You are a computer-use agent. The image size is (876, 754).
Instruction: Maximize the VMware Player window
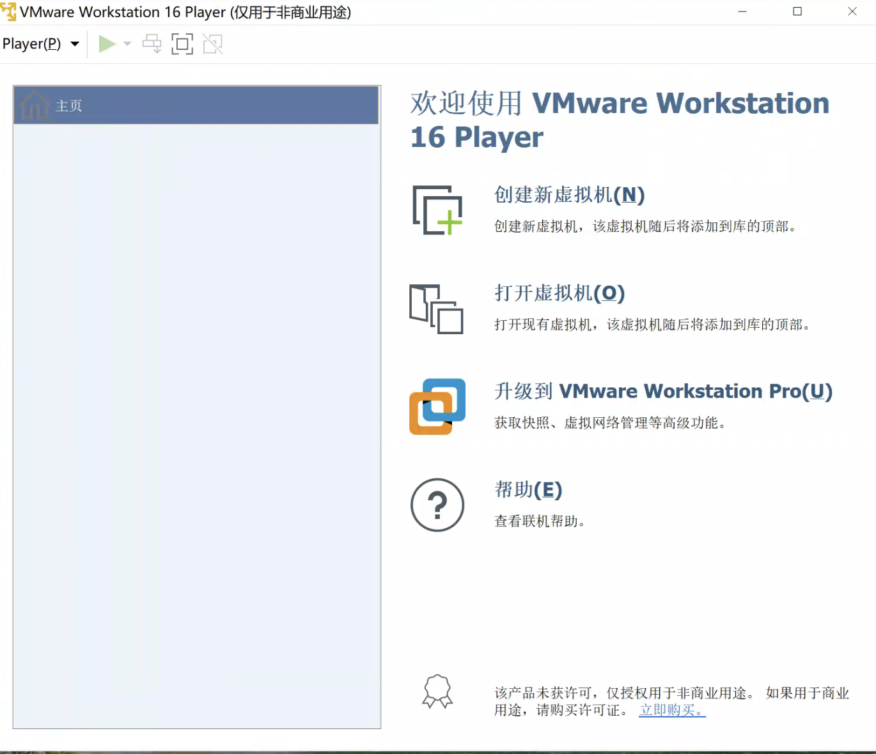click(x=797, y=12)
